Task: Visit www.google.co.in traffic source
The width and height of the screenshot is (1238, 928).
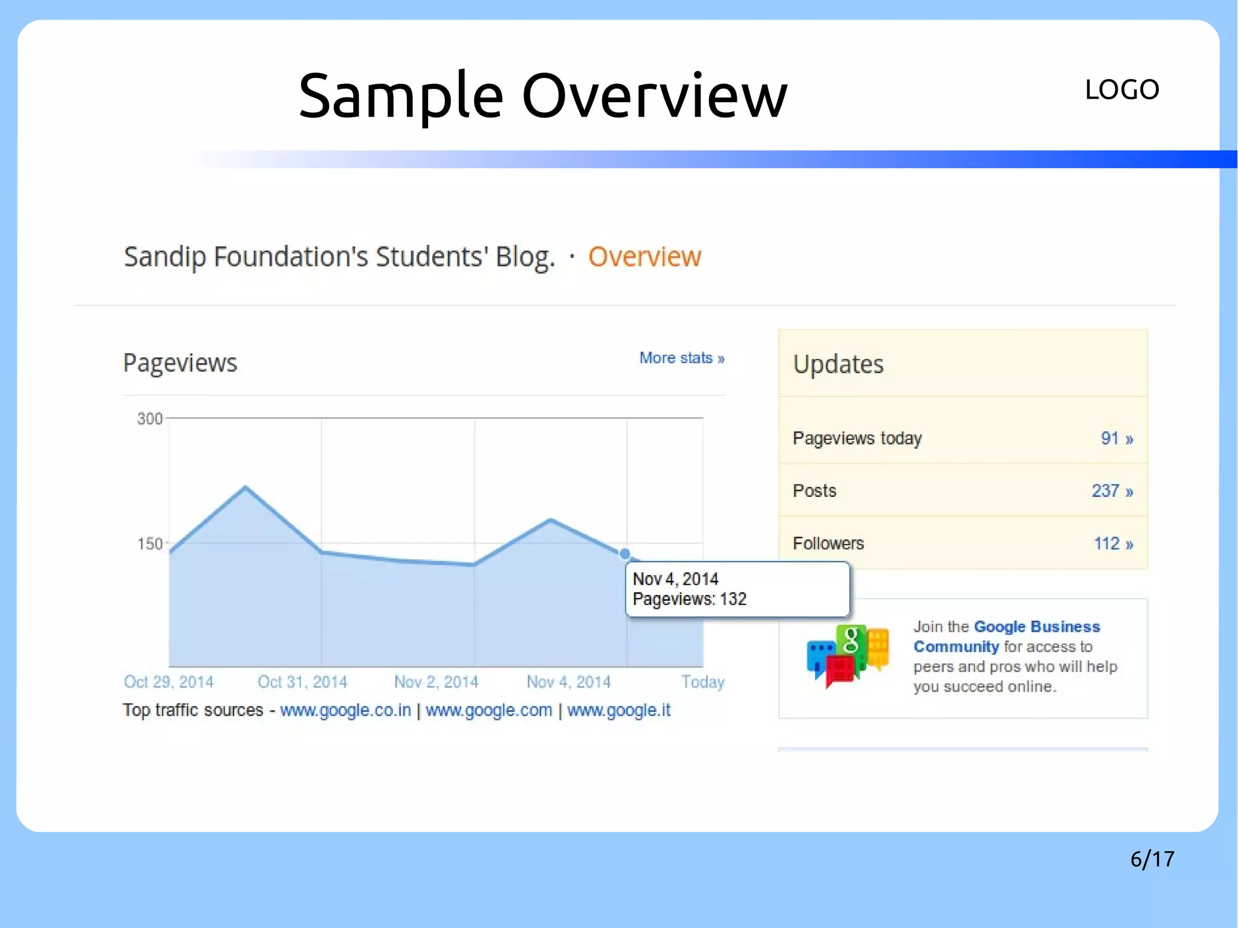Action: pyautogui.click(x=345, y=710)
